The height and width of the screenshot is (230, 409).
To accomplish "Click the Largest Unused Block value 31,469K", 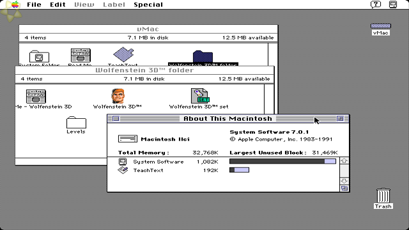I will coord(325,153).
